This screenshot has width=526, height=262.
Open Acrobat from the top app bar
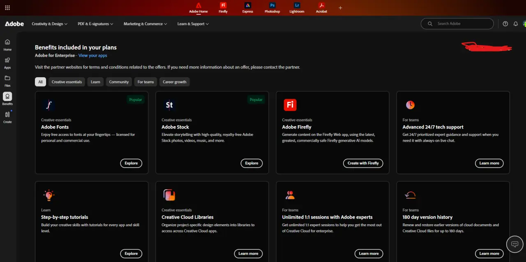321,7
